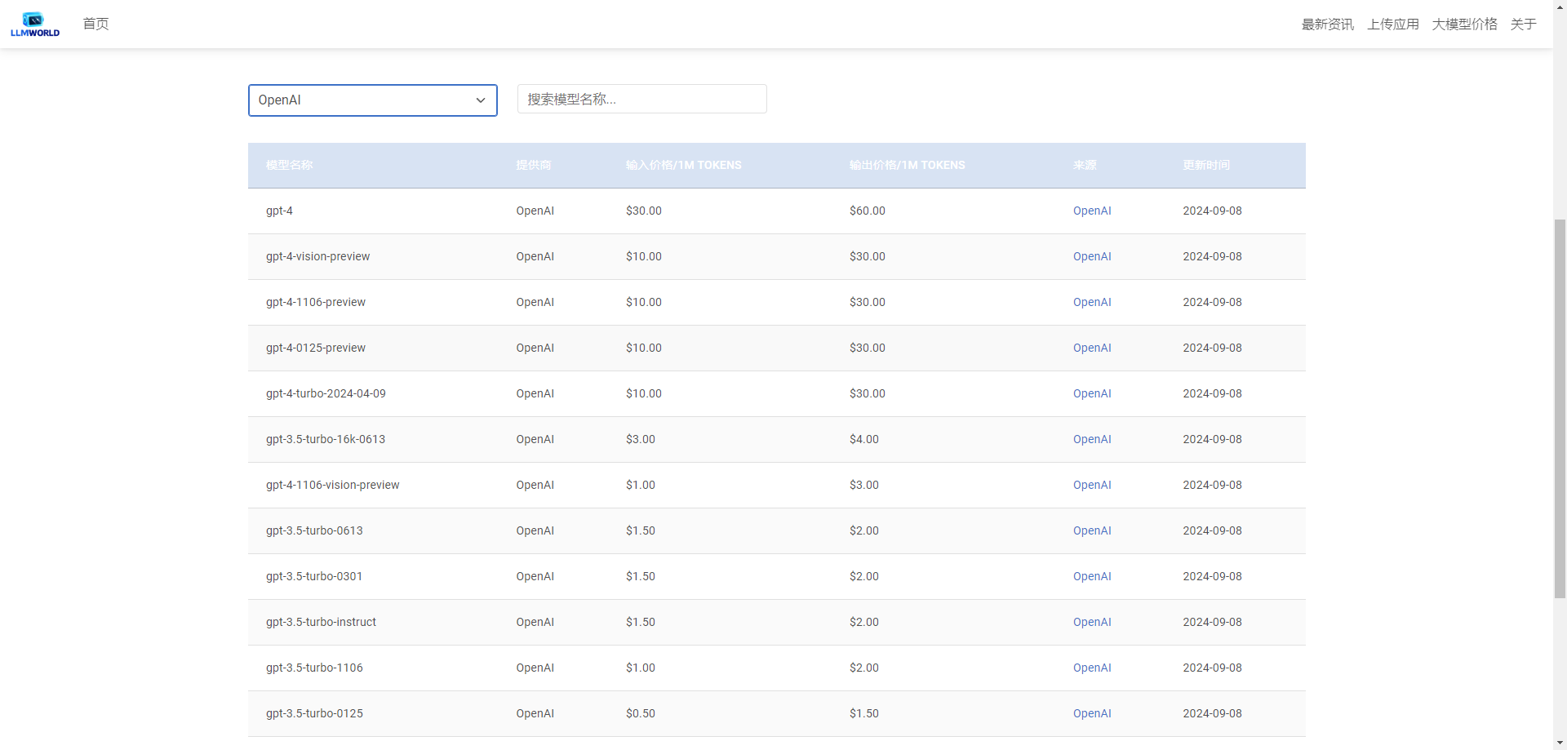Open OpenAI source link for gpt-3.5-turbo-instruct
The height and width of the screenshot is (750, 1567).
pyautogui.click(x=1092, y=622)
